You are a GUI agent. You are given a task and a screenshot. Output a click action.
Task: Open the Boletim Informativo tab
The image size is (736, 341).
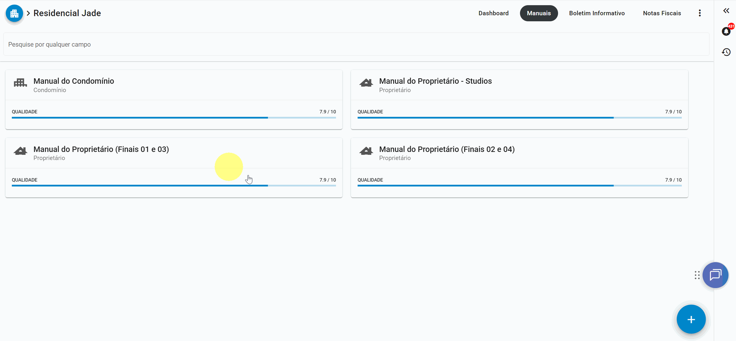[597, 13]
